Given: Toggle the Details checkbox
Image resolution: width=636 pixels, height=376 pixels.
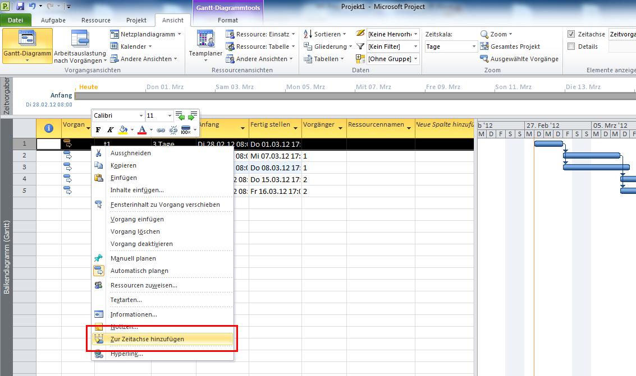Looking at the screenshot, I should (571, 47).
